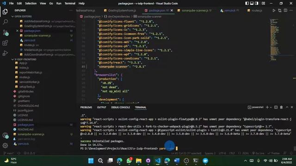Toggle the secondary side bar visibility
296x166 pixels.
click(x=257, y=3)
